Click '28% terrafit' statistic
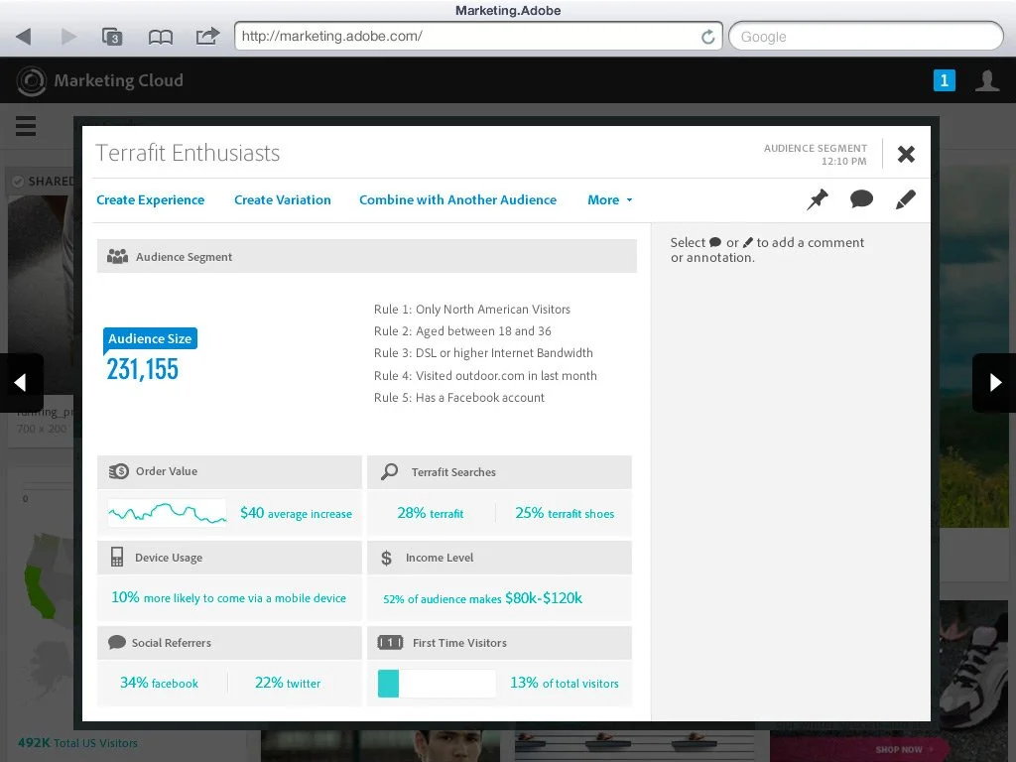The width and height of the screenshot is (1016, 762). 431,513
